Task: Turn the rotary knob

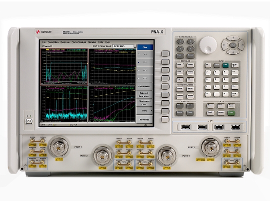Action: (x=208, y=45)
